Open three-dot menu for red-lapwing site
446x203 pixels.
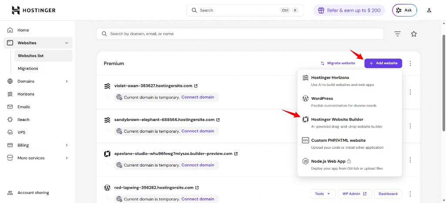coord(410,194)
